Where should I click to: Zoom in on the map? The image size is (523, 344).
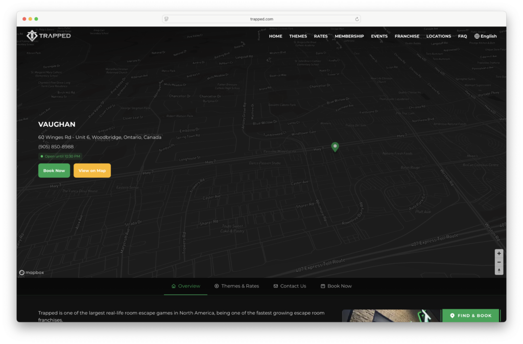(x=499, y=253)
